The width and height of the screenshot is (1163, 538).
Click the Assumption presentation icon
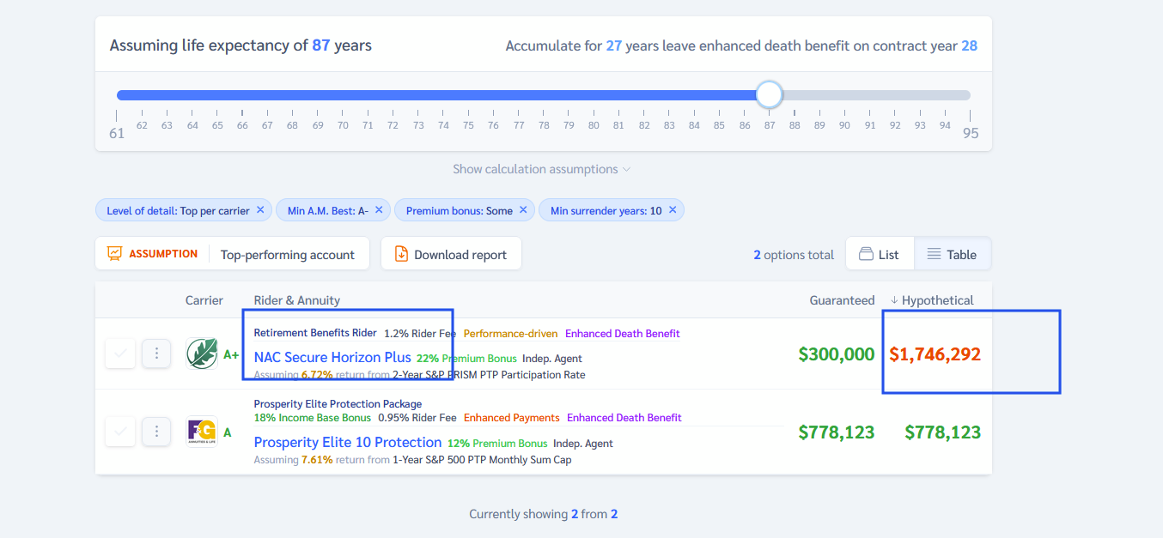114,254
